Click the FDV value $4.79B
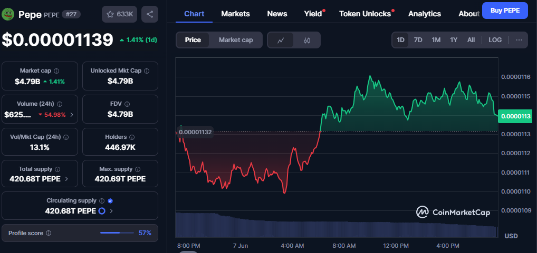Screen dimensions: 537x253 click(120, 114)
